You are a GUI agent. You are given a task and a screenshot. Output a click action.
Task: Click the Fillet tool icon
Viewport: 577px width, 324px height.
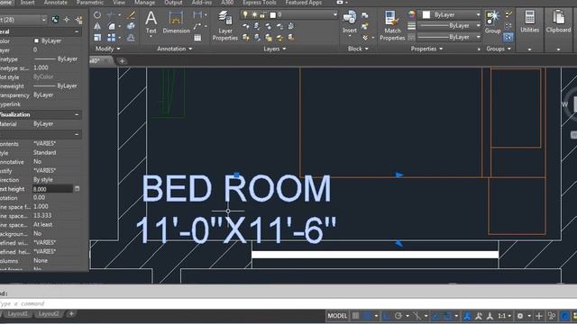click(111, 26)
